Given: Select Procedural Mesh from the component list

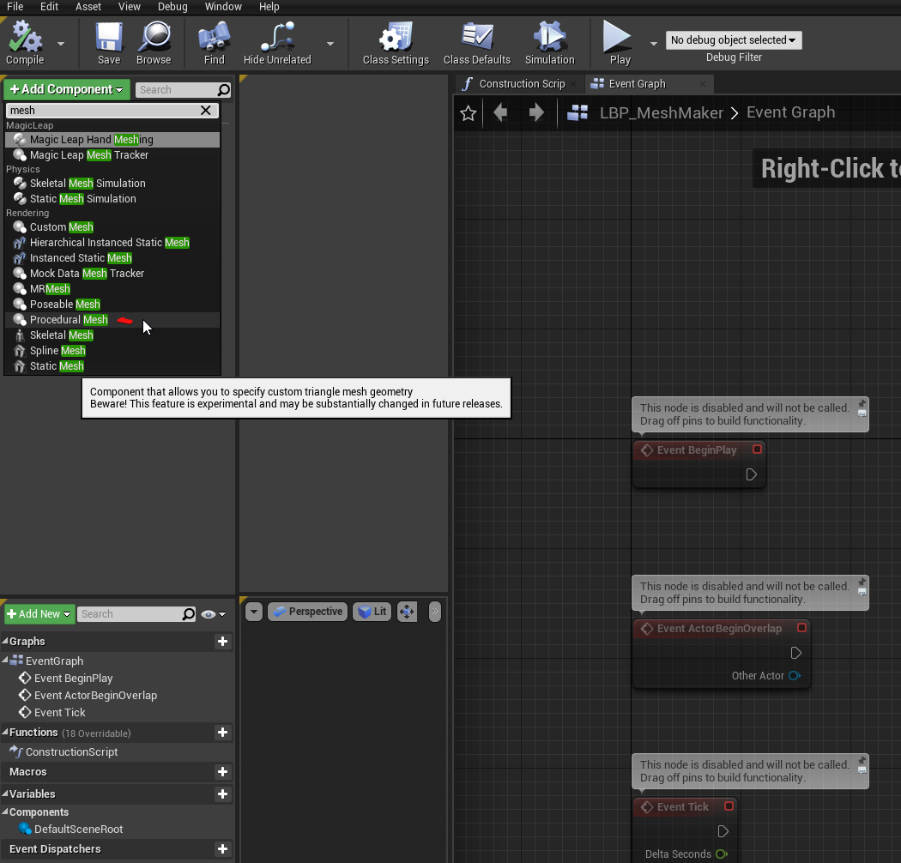Looking at the screenshot, I should (x=67, y=319).
